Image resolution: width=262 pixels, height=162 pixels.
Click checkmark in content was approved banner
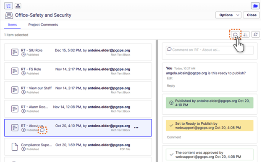(x=171, y=154)
